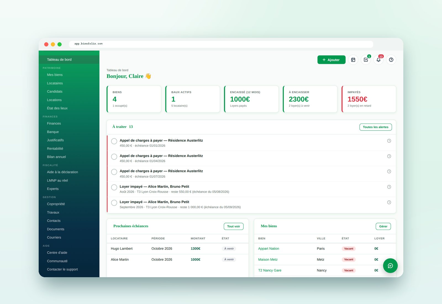Image resolution: width=442 pixels, height=304 pixels.
Task: Click Tout voir for upcoming payments
Action: pos(233,226)
